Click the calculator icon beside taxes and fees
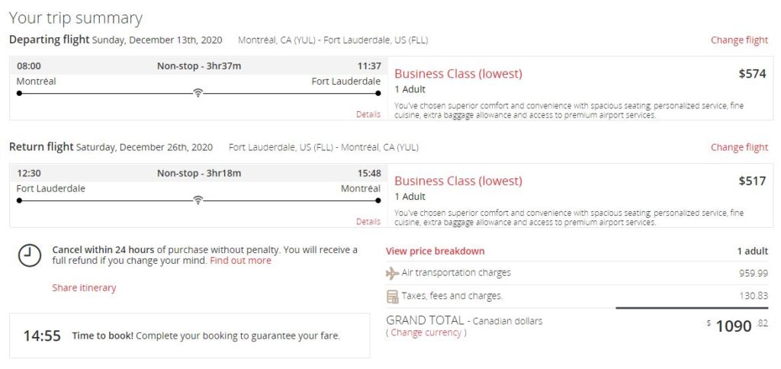 [x=393, y=296]
